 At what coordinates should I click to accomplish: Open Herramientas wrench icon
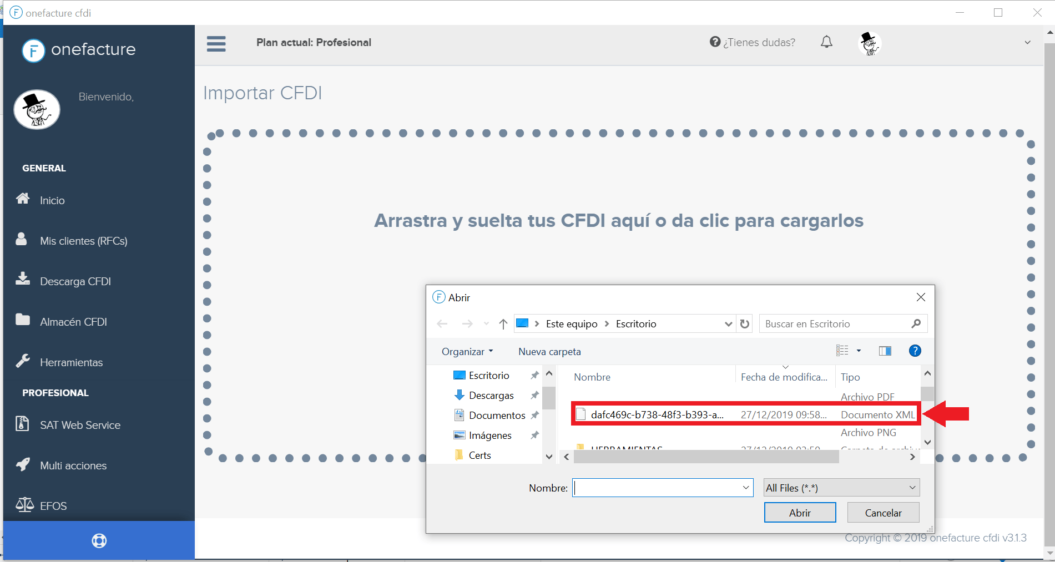[23, 360]
